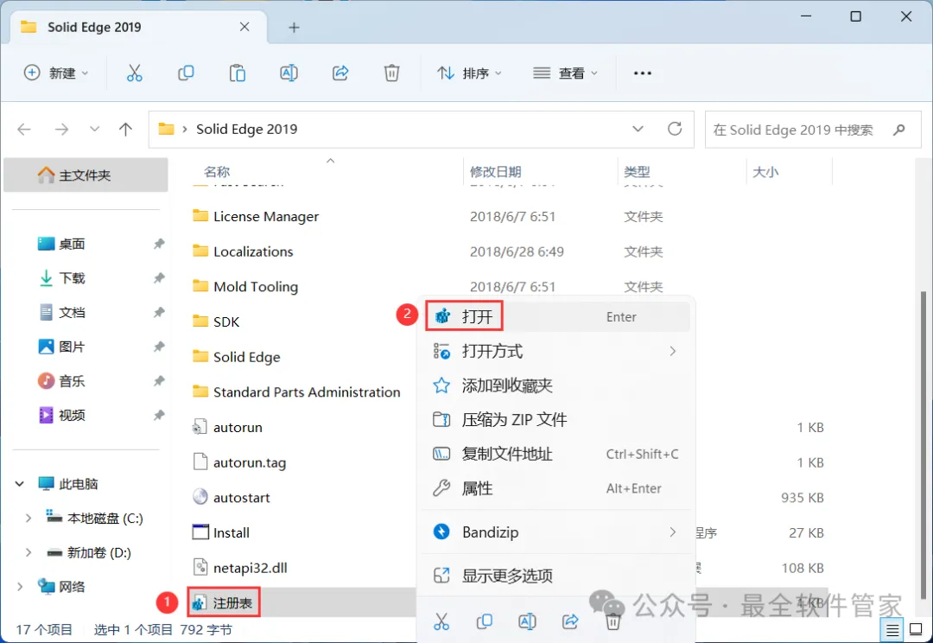Choose Copy as path (复制文件地址)
This screenshot has height=643, width=933.
pos(555,455)
